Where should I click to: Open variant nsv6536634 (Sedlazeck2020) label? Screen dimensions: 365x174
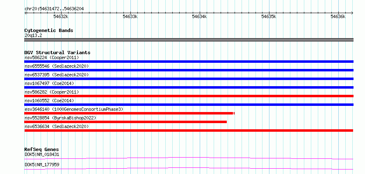pos(57,126)
